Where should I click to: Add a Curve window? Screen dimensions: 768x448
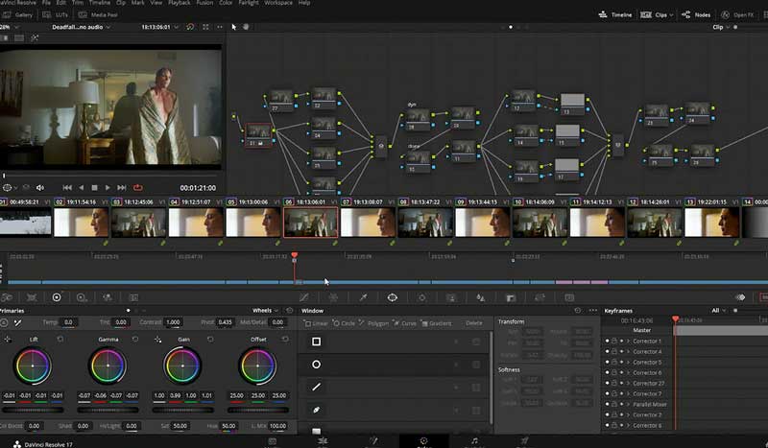404,323
